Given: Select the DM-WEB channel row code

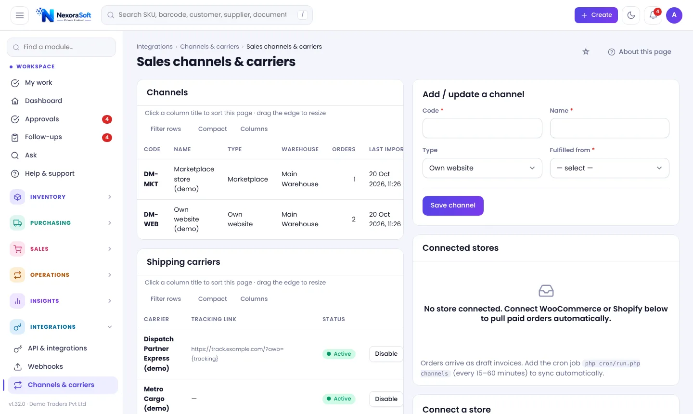Looking at the screenshot, I should pyautogui.click(x=151, y=220).
